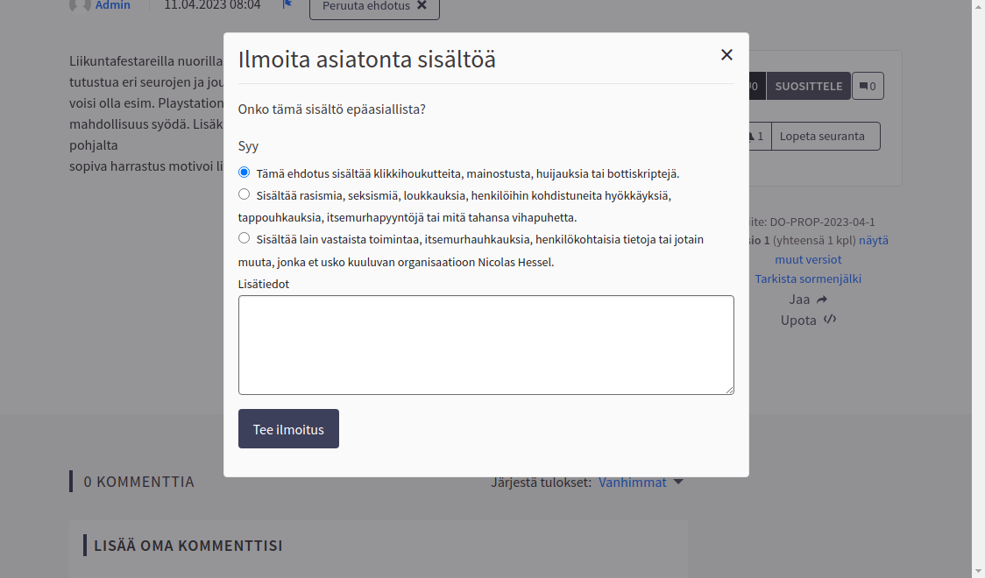Click the flag icon beside the timestamp
Image resolution: width=985 pixels, height=578 pixels.
tap(286, 5)
